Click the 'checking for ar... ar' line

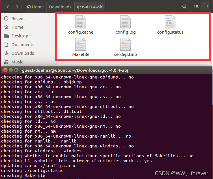pyautogui.click(x=28, y=92)
